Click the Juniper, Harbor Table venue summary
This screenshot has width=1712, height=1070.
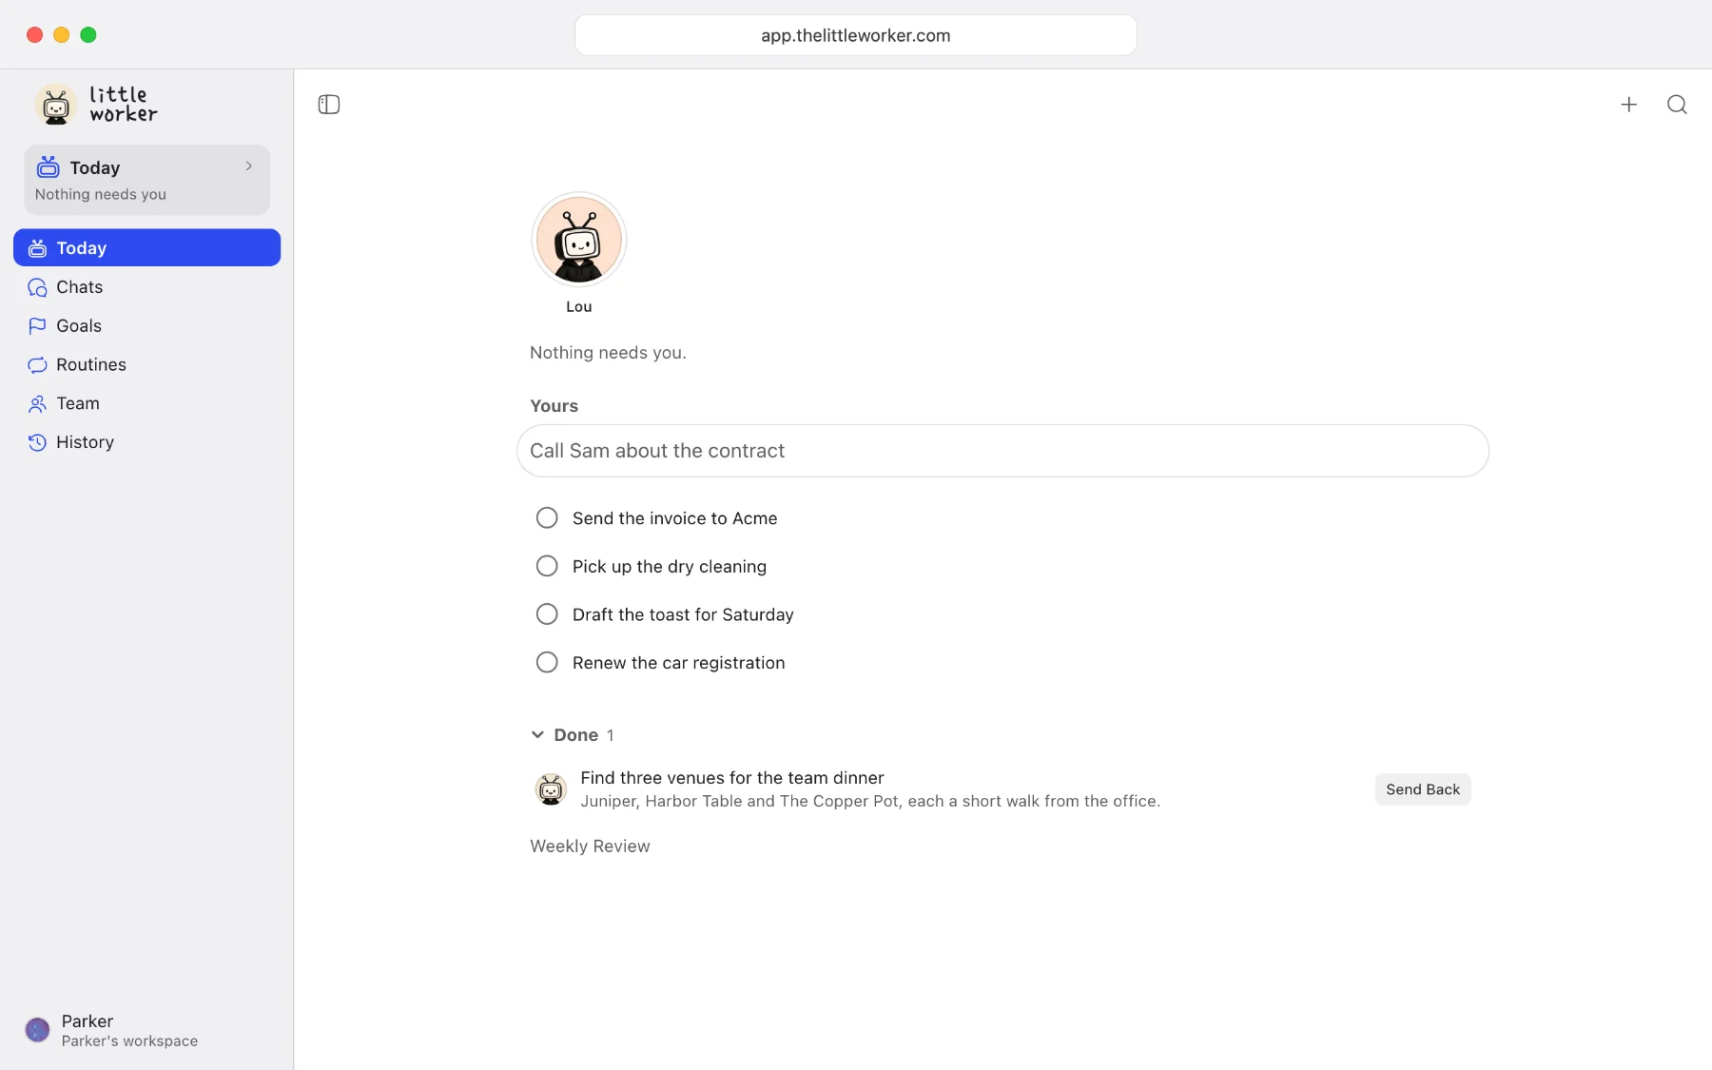point(870,802)
